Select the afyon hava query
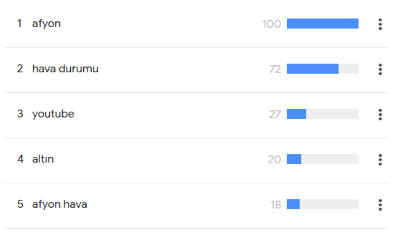This screenshot has height=238, width=396. coord(59,204)
